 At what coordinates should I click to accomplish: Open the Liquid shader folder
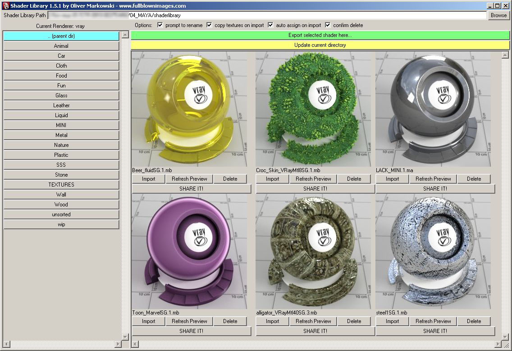pos(61,115)
